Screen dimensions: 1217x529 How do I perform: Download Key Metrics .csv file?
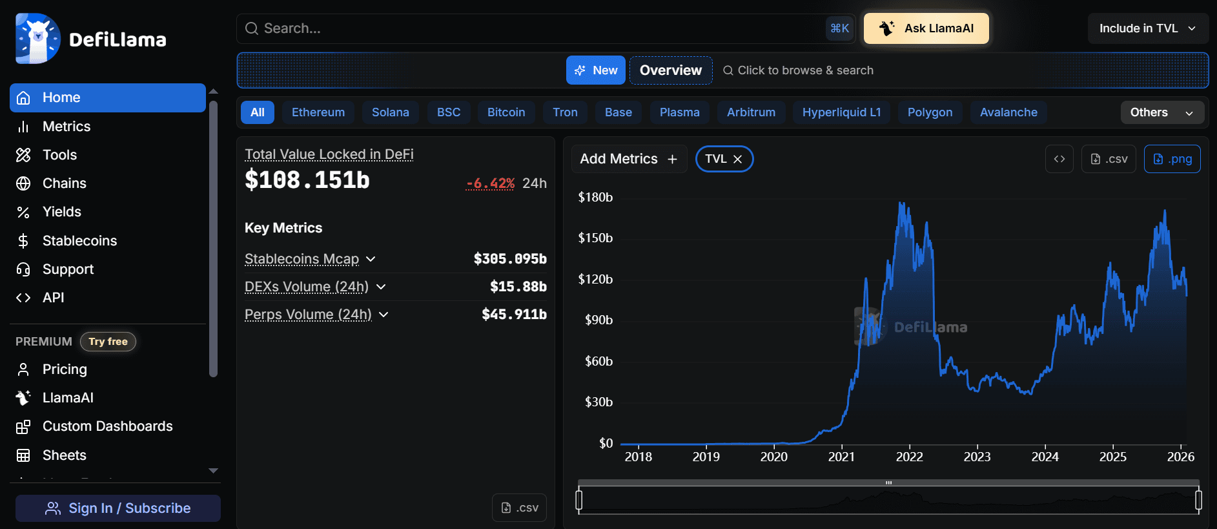click(520, 508)
